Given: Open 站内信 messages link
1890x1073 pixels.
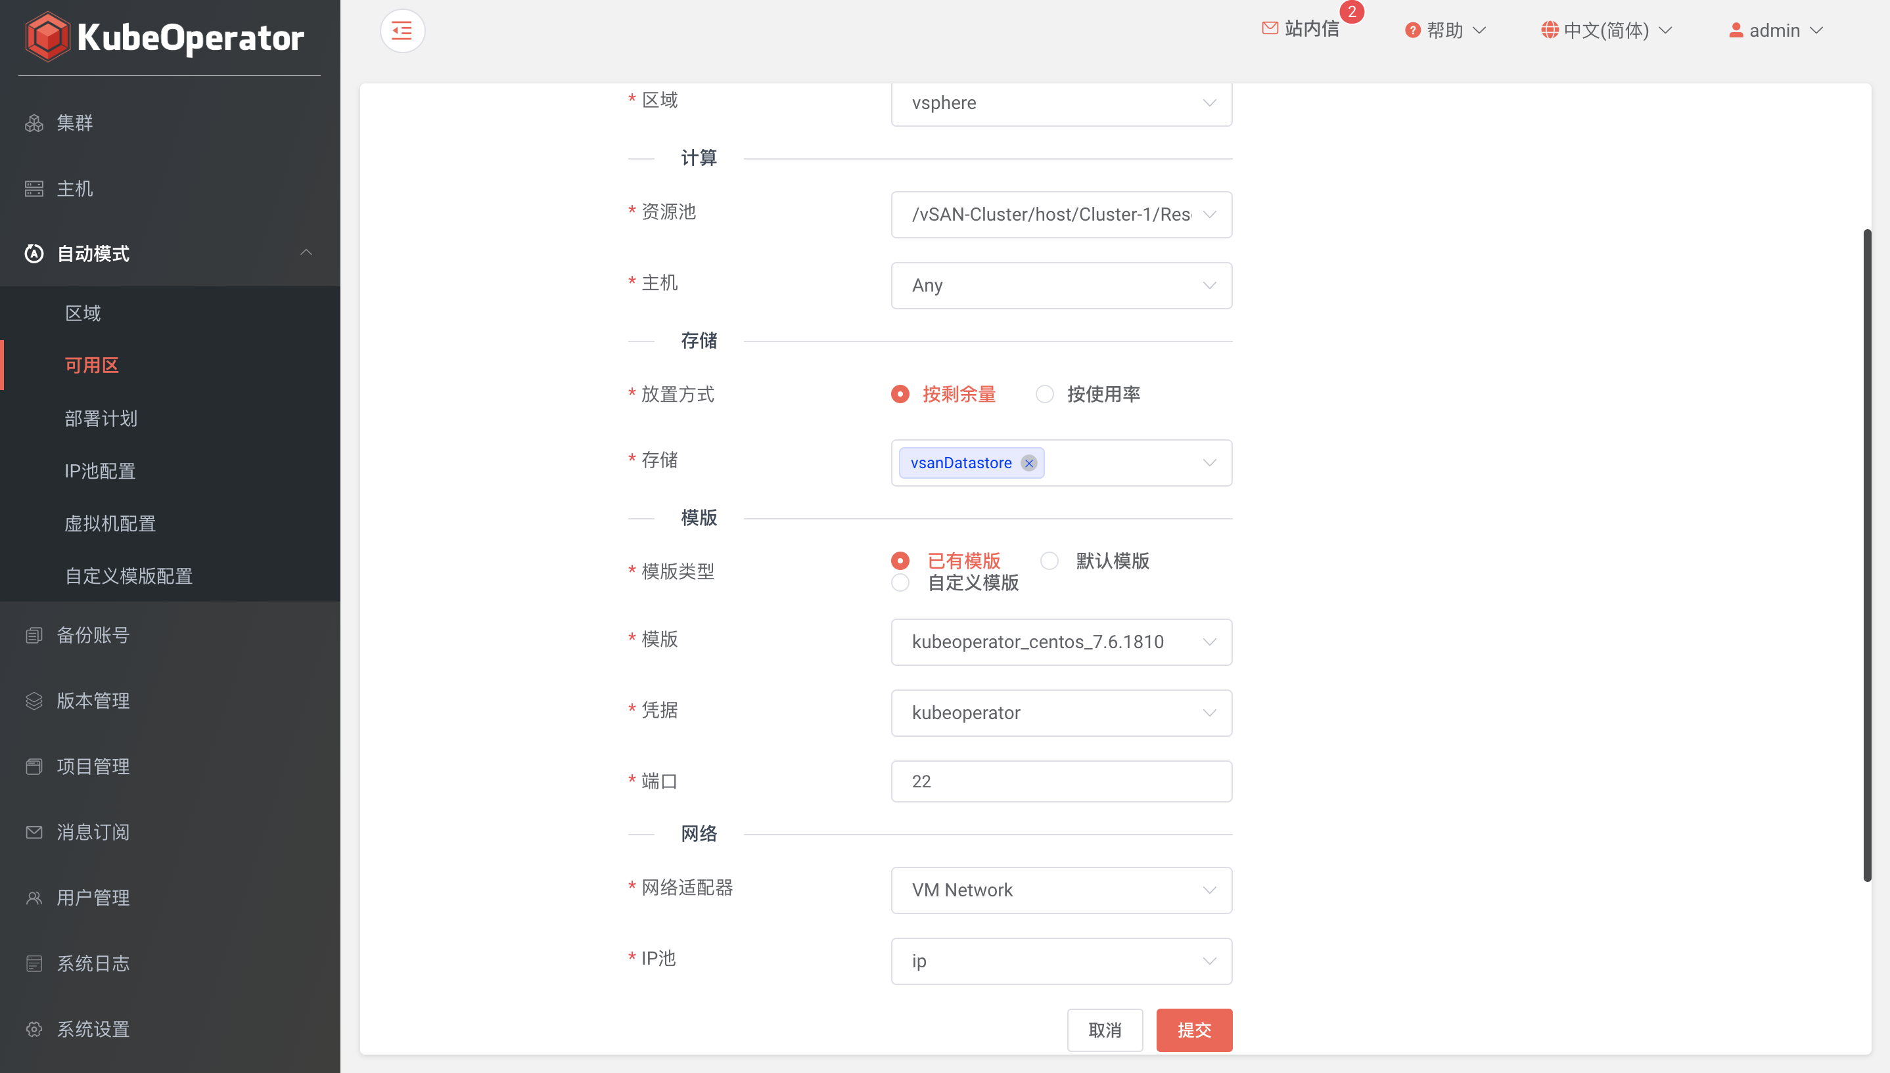Looking at the screenshot, I should pos(1311,29).
